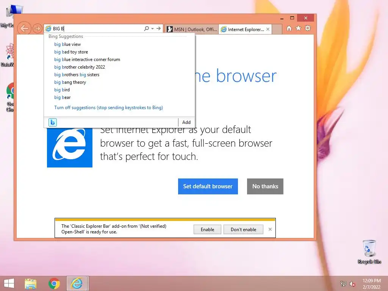Click the search magnifier in address bar

147,28
